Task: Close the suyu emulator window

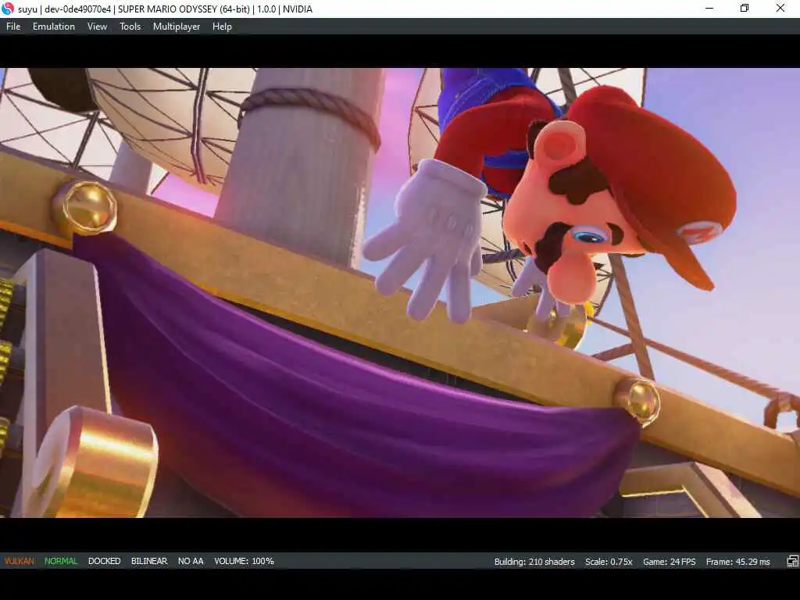Action: pos(780,9)
